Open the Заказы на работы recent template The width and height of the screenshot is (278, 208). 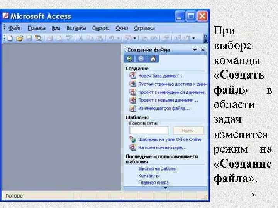[157, 169]
